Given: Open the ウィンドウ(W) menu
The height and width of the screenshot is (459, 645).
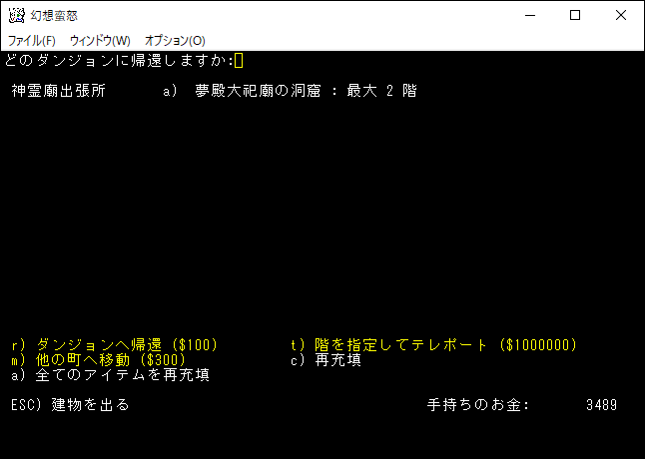Looking at the screenshot, I should [100, 41].
